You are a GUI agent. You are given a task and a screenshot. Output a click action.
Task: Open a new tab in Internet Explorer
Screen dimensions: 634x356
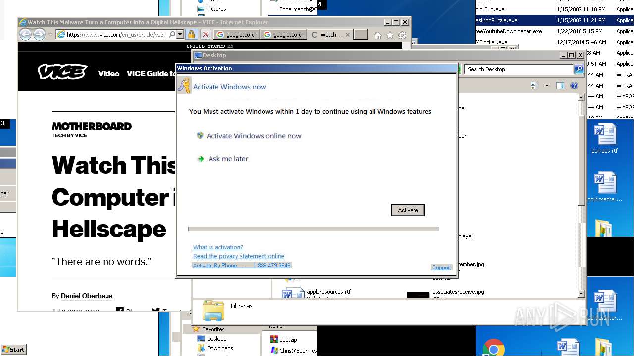(360, 35)
